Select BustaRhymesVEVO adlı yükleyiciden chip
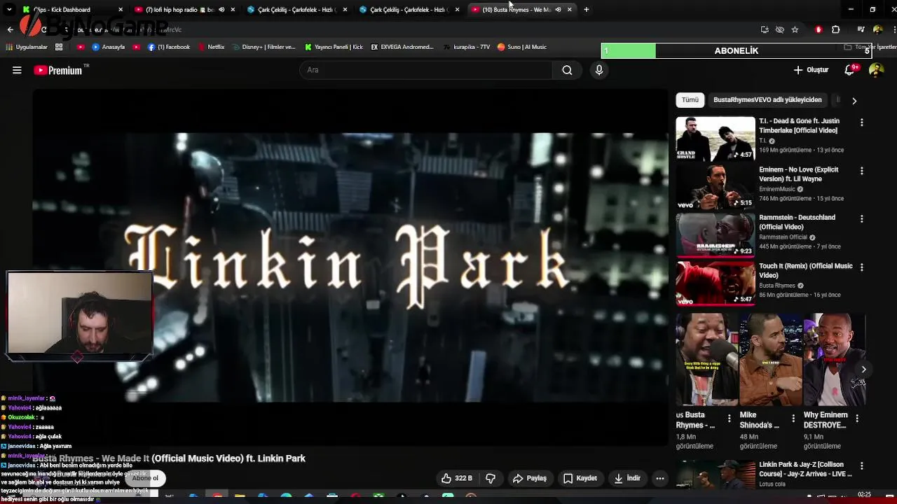 pos(767,100)
